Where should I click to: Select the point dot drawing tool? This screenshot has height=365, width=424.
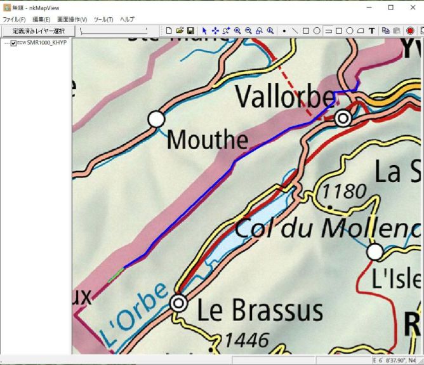284,30
